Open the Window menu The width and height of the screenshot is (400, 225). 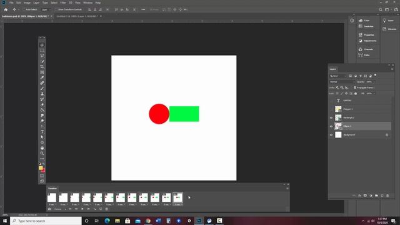(87, 2)
